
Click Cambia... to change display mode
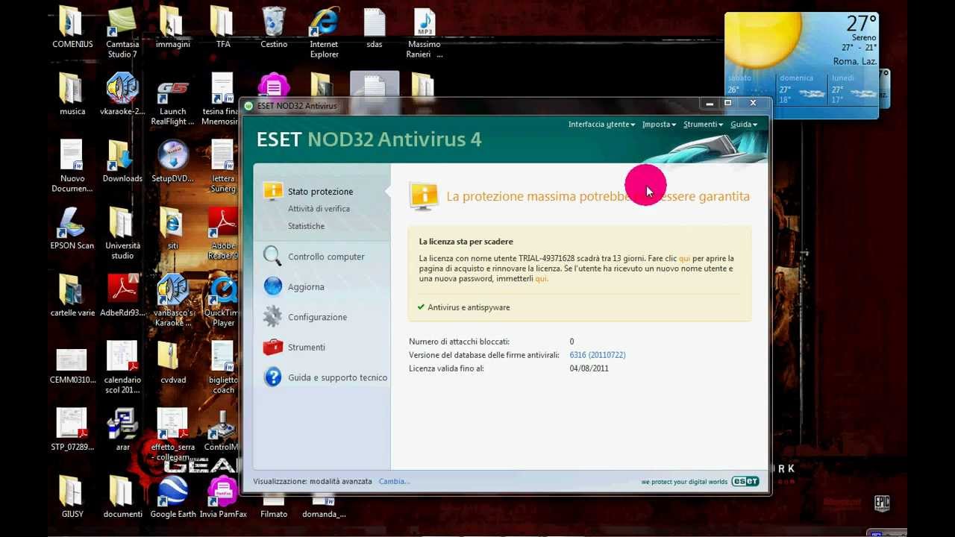click(x=394, y=482)
